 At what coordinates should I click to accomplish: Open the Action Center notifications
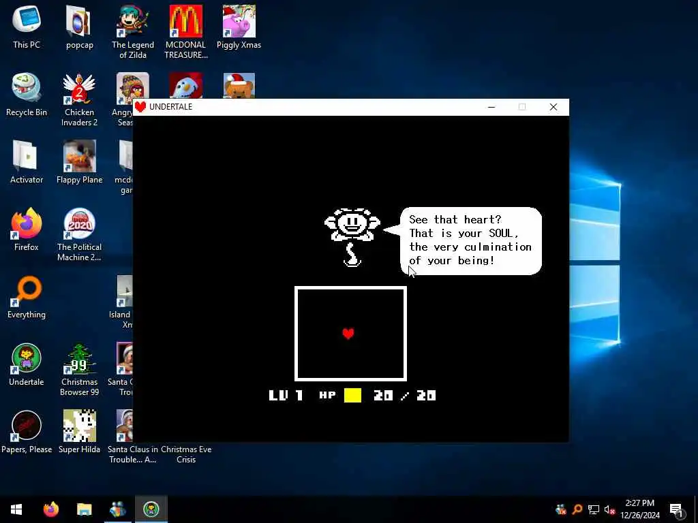(676, 509)
